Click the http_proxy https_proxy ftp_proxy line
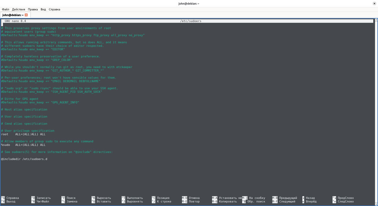The image size is (378, 206). [73, 35]
